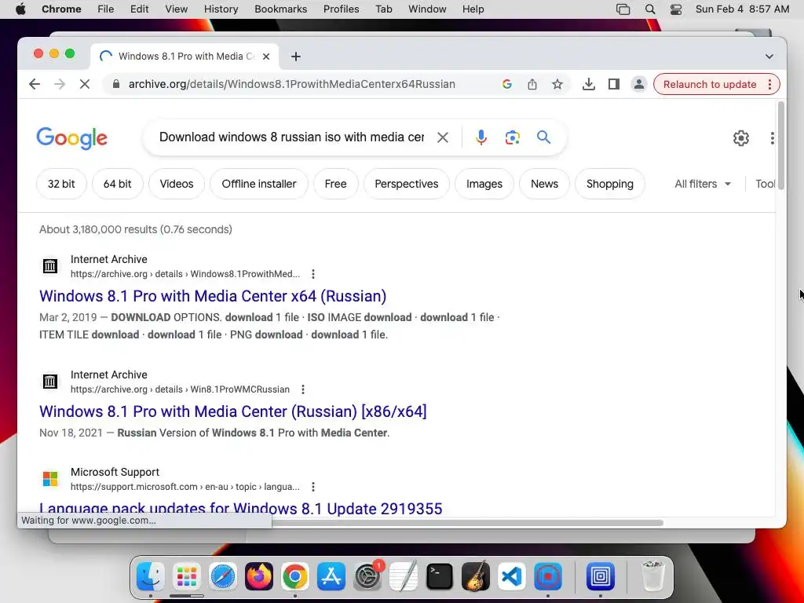The height and width of the screenshot is (603, 804).
Task: Select the Free filter chip
Action: 335,184
